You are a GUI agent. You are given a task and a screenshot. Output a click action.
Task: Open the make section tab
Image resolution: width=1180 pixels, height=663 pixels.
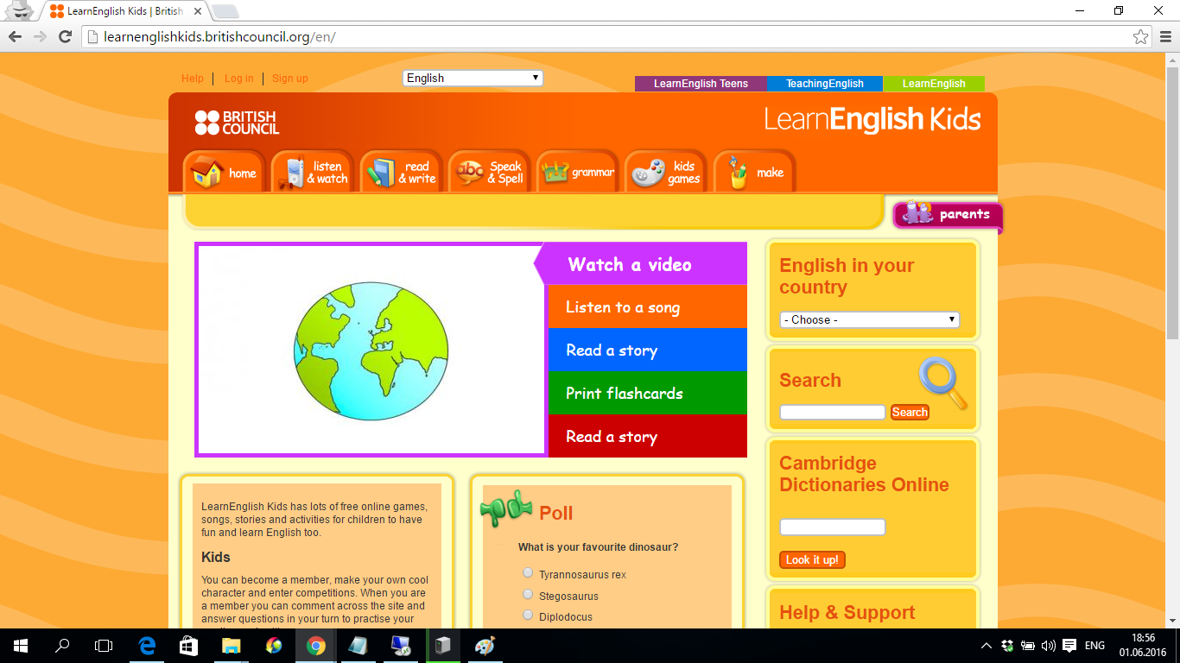(753, 172)
